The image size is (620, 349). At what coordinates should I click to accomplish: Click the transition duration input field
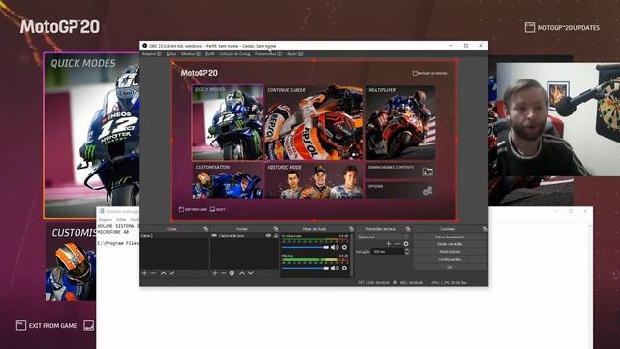pyautogui.click(x=387, y=252)
